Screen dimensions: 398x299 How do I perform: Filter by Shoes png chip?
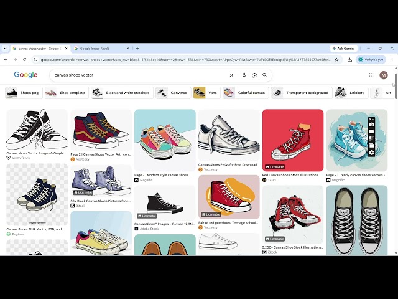point(24,93)
